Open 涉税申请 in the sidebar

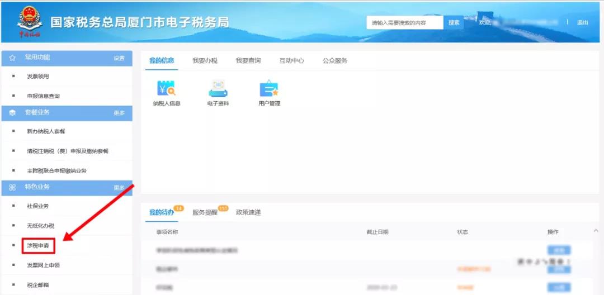click(38, 245)
